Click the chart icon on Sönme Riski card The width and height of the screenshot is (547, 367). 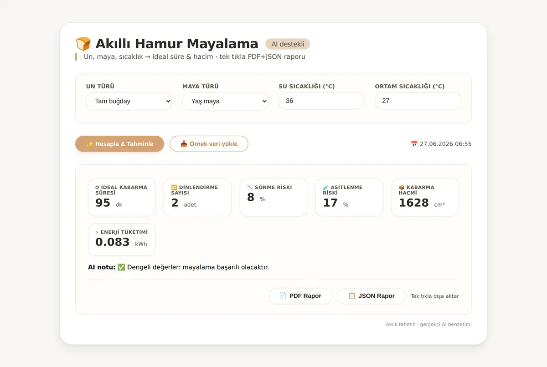250,187
